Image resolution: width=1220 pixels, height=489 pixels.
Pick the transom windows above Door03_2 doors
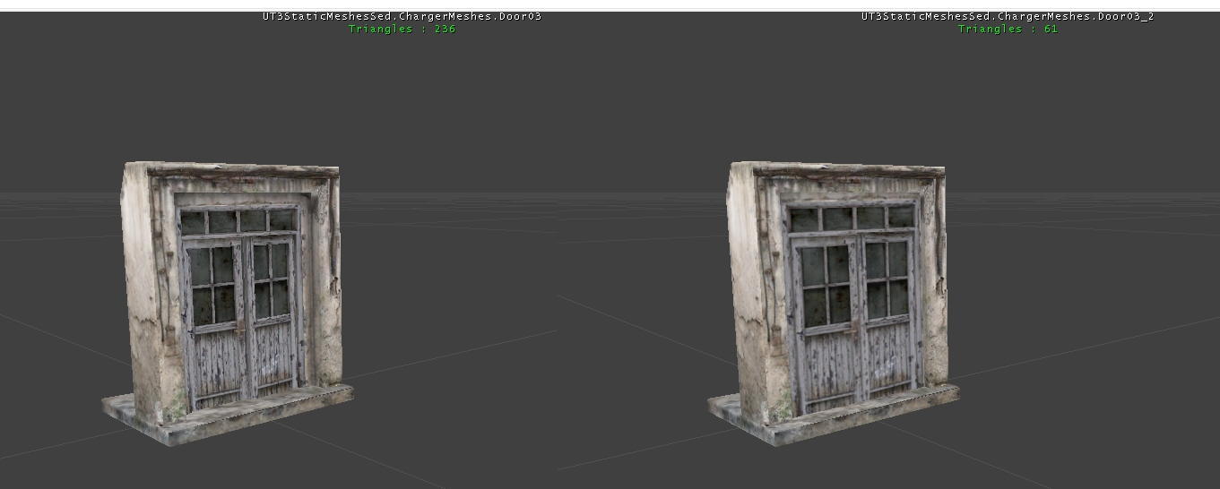click(850, 218)
